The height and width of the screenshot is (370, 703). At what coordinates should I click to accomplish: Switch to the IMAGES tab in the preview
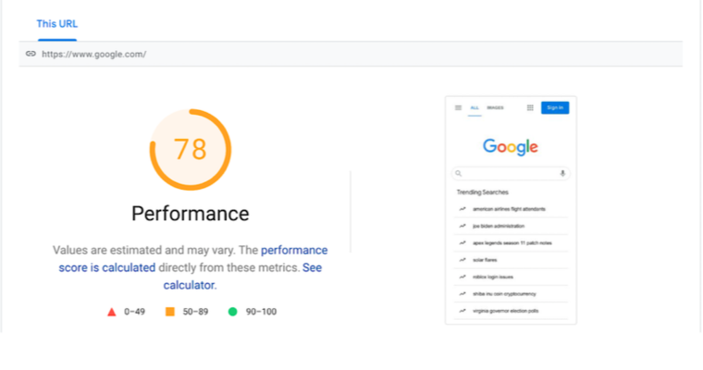pyautogui.click(x=495, y=107)
